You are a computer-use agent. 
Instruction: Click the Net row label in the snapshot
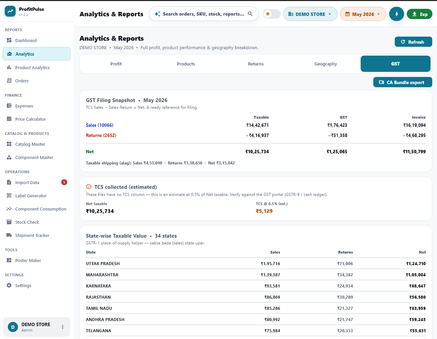(90, 152)
